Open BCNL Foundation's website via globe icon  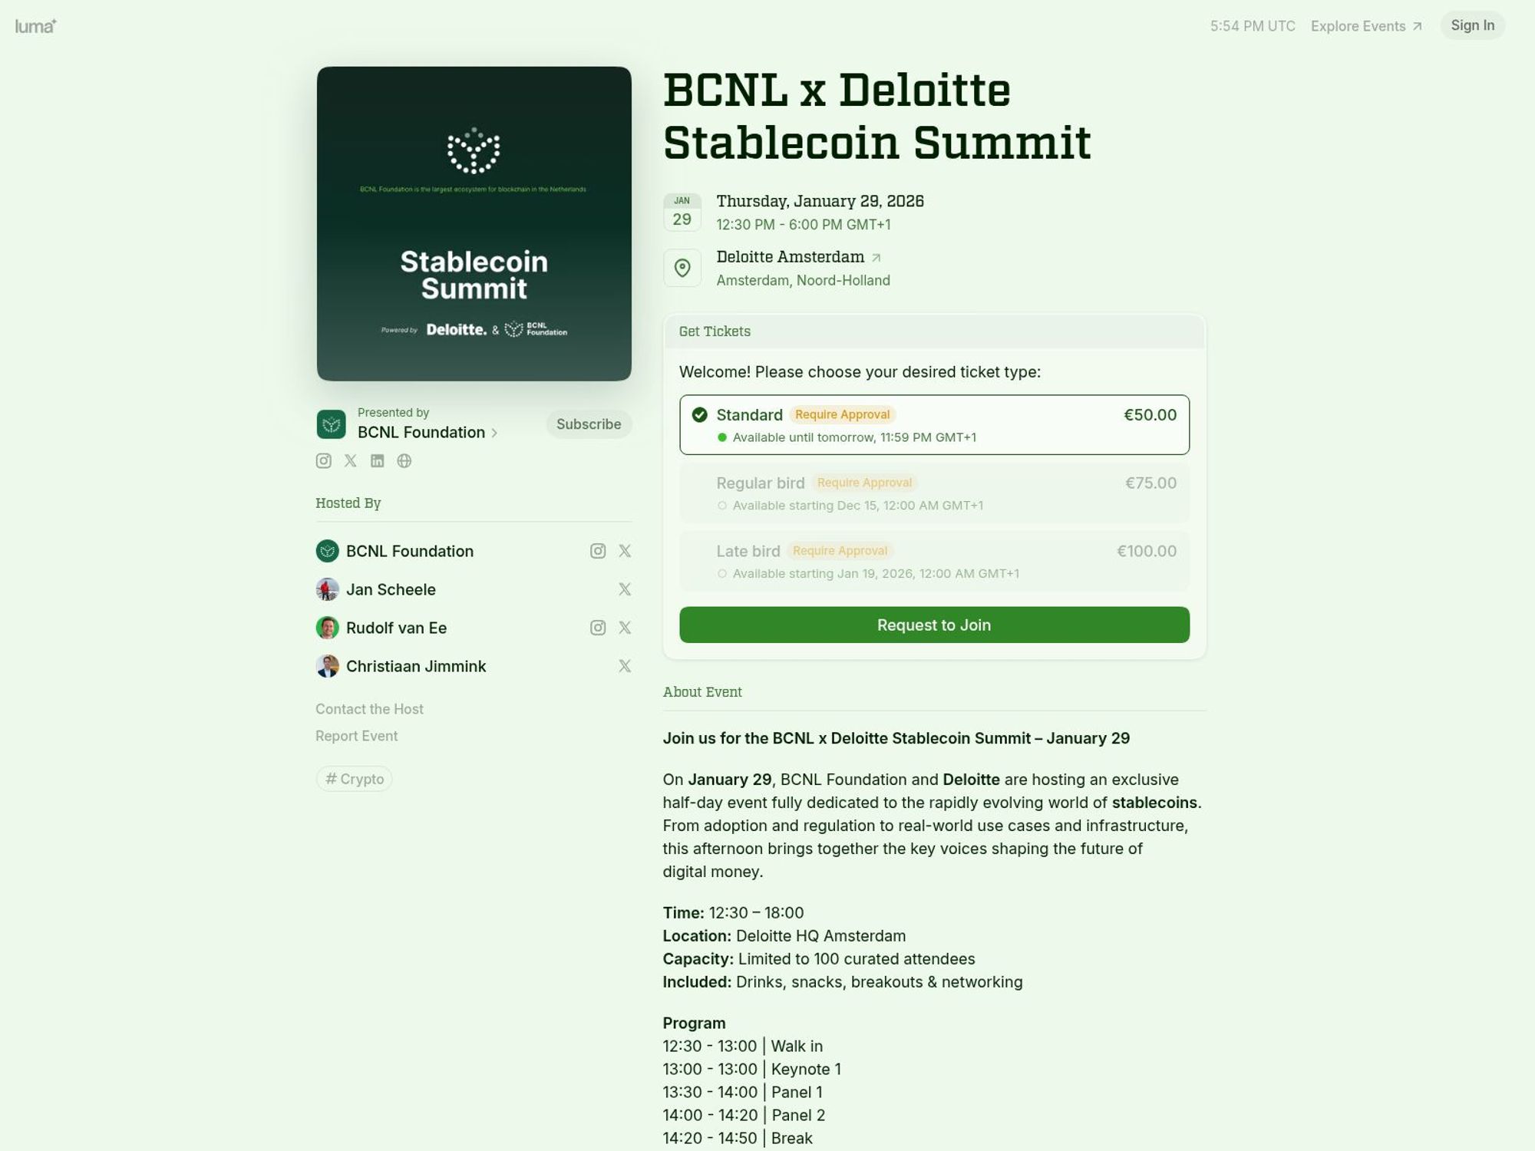[x=404, y=460]
